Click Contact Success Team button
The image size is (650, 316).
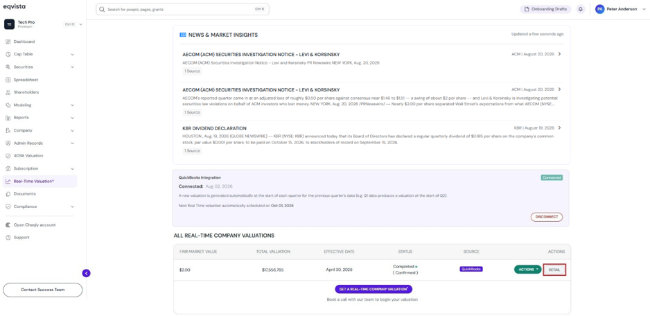[x=43, y=290]
